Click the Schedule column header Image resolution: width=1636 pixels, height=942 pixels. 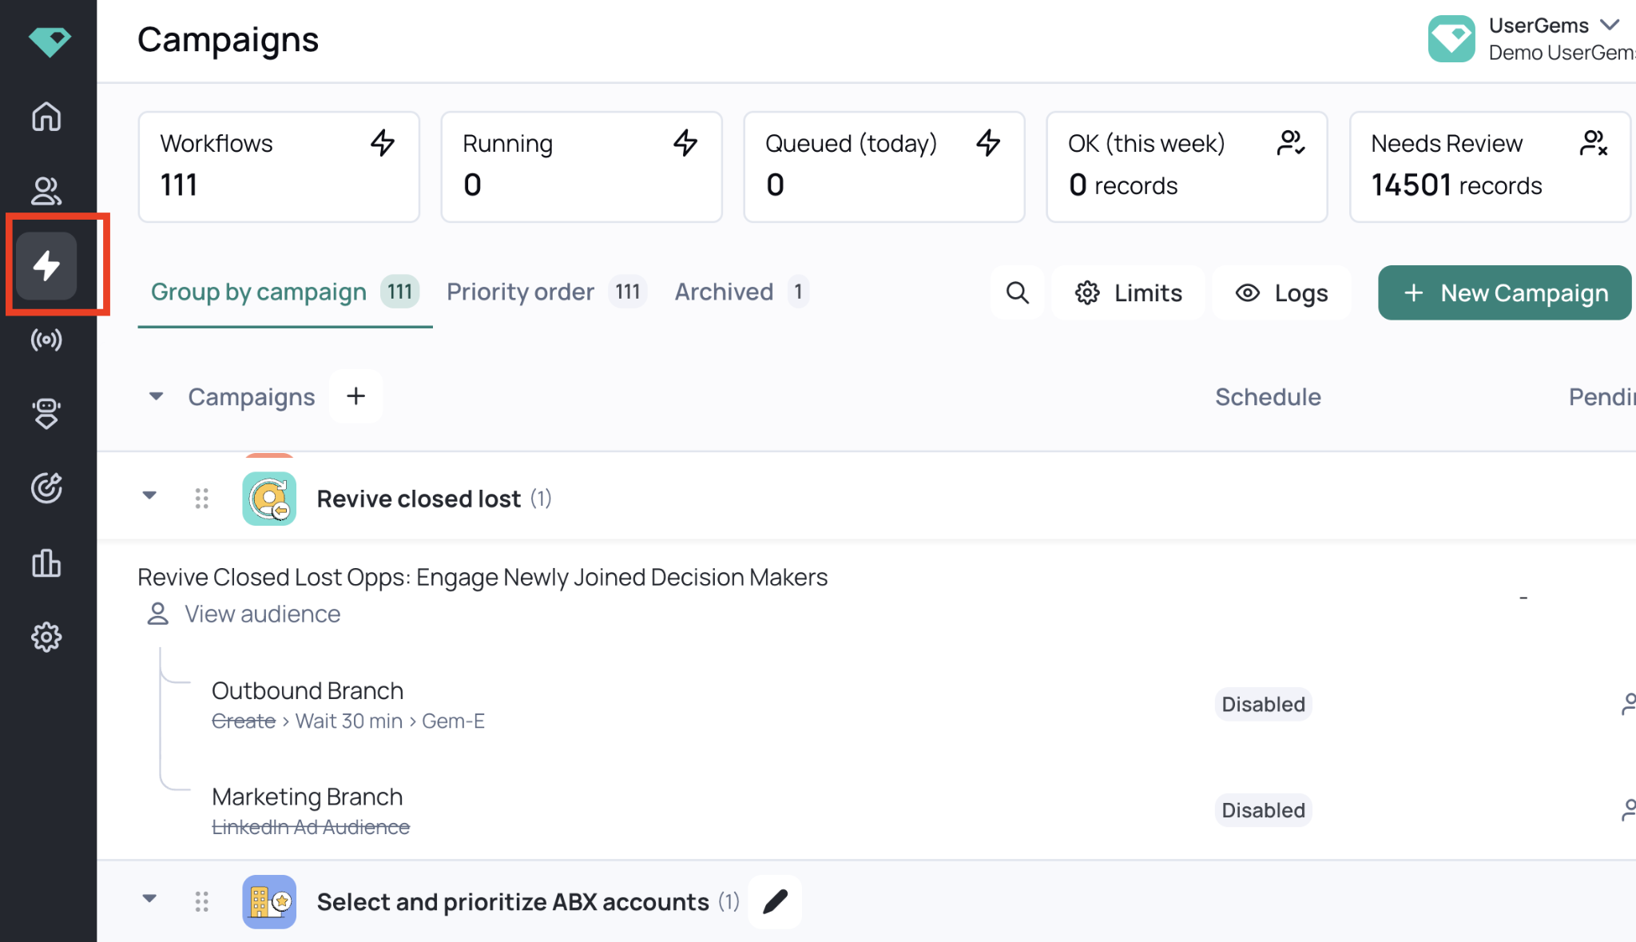(1268, 396)
